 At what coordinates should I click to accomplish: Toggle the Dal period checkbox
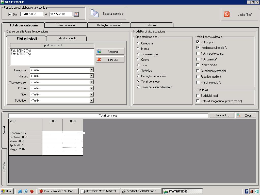point(10,14)
